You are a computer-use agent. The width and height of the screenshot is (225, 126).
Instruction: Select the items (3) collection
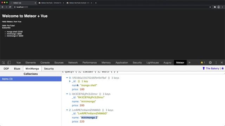tap(31, 79)
